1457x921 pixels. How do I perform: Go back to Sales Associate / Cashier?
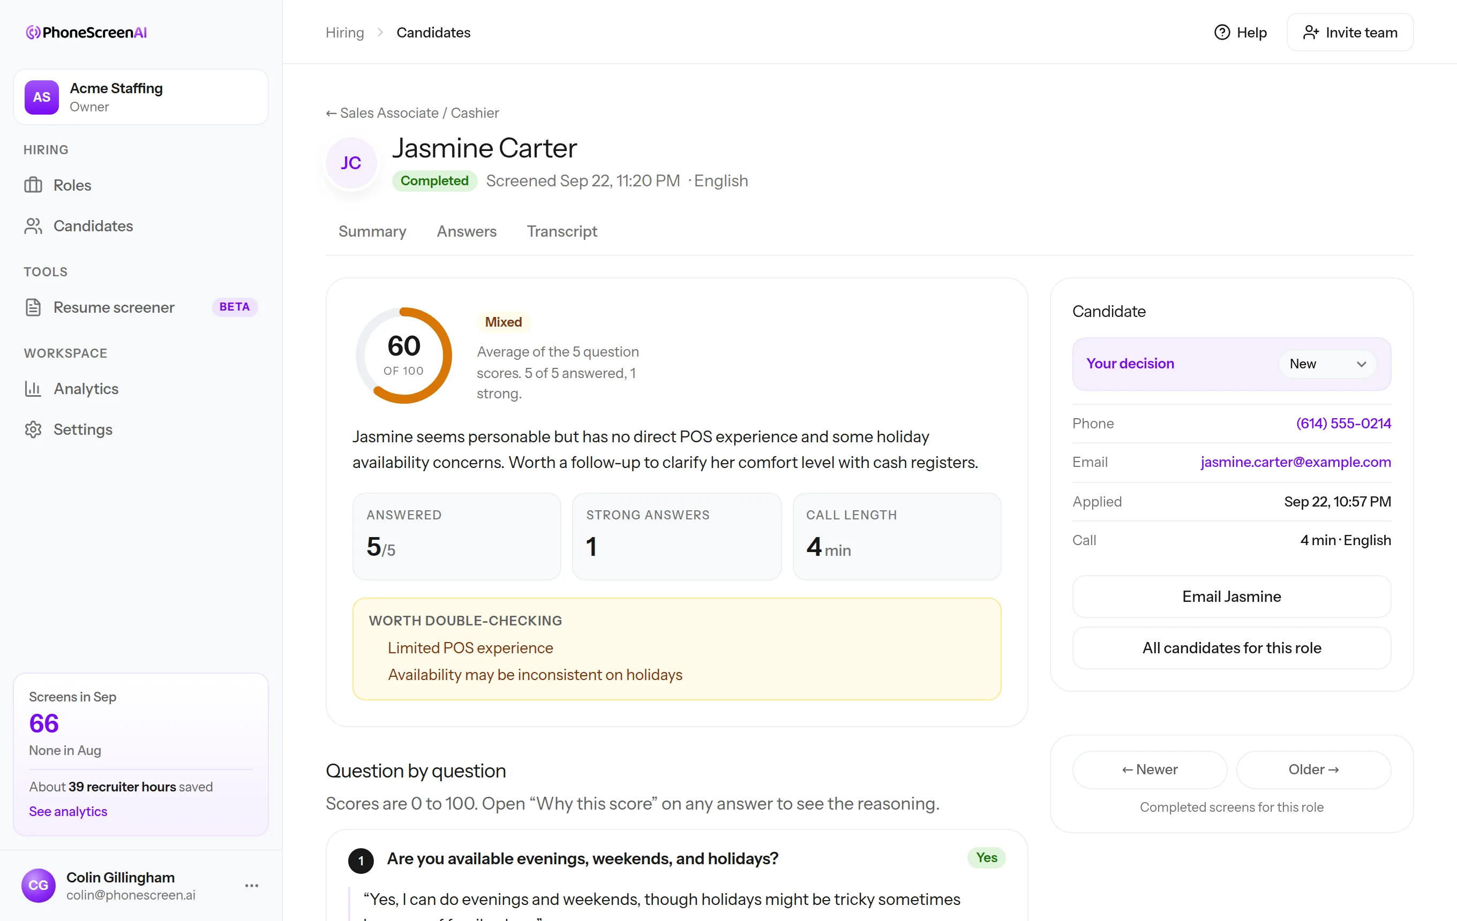[412, 113]
